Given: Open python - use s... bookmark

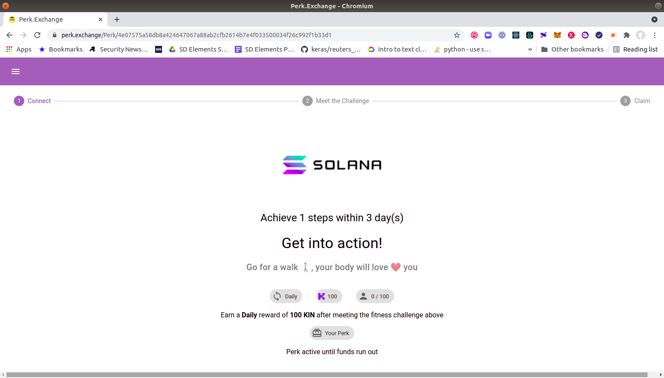Looking at the screenshot, I should tap(463, 49).
